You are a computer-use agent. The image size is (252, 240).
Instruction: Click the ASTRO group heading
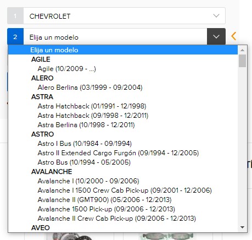point(42,134)
